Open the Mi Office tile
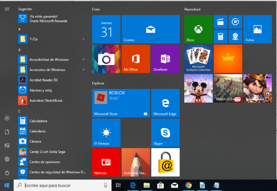 (136, 59)
